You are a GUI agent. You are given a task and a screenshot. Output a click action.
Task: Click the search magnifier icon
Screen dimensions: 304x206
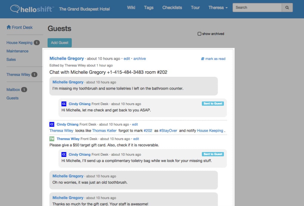tap(287, 7)
